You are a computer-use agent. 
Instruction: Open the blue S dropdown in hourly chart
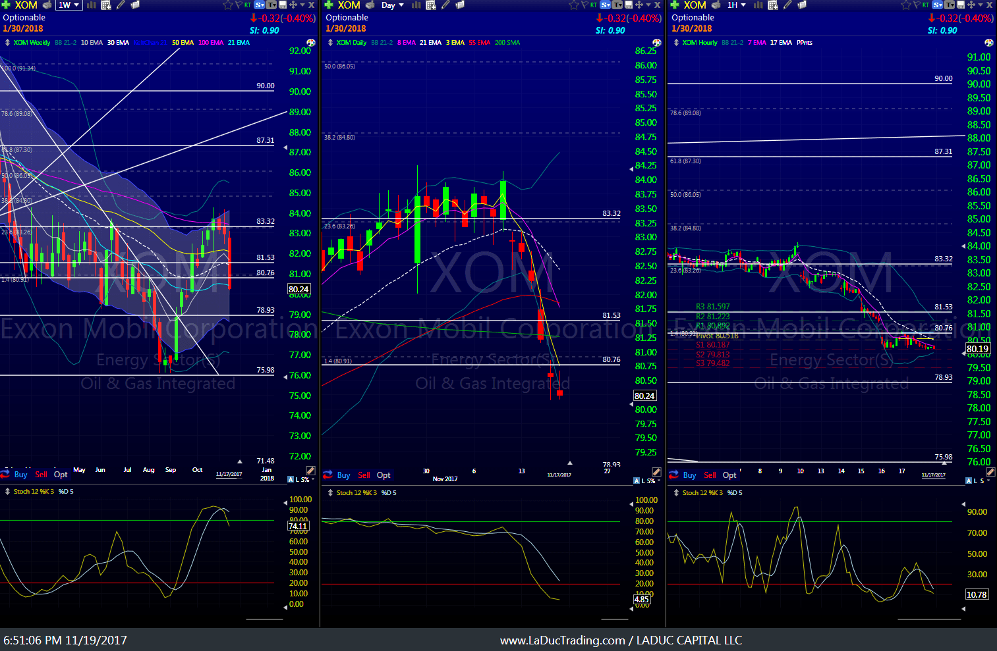(937, 5)
